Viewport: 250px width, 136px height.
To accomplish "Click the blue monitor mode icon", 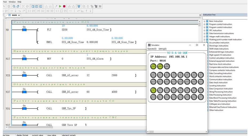I will [x=79, y=6].
